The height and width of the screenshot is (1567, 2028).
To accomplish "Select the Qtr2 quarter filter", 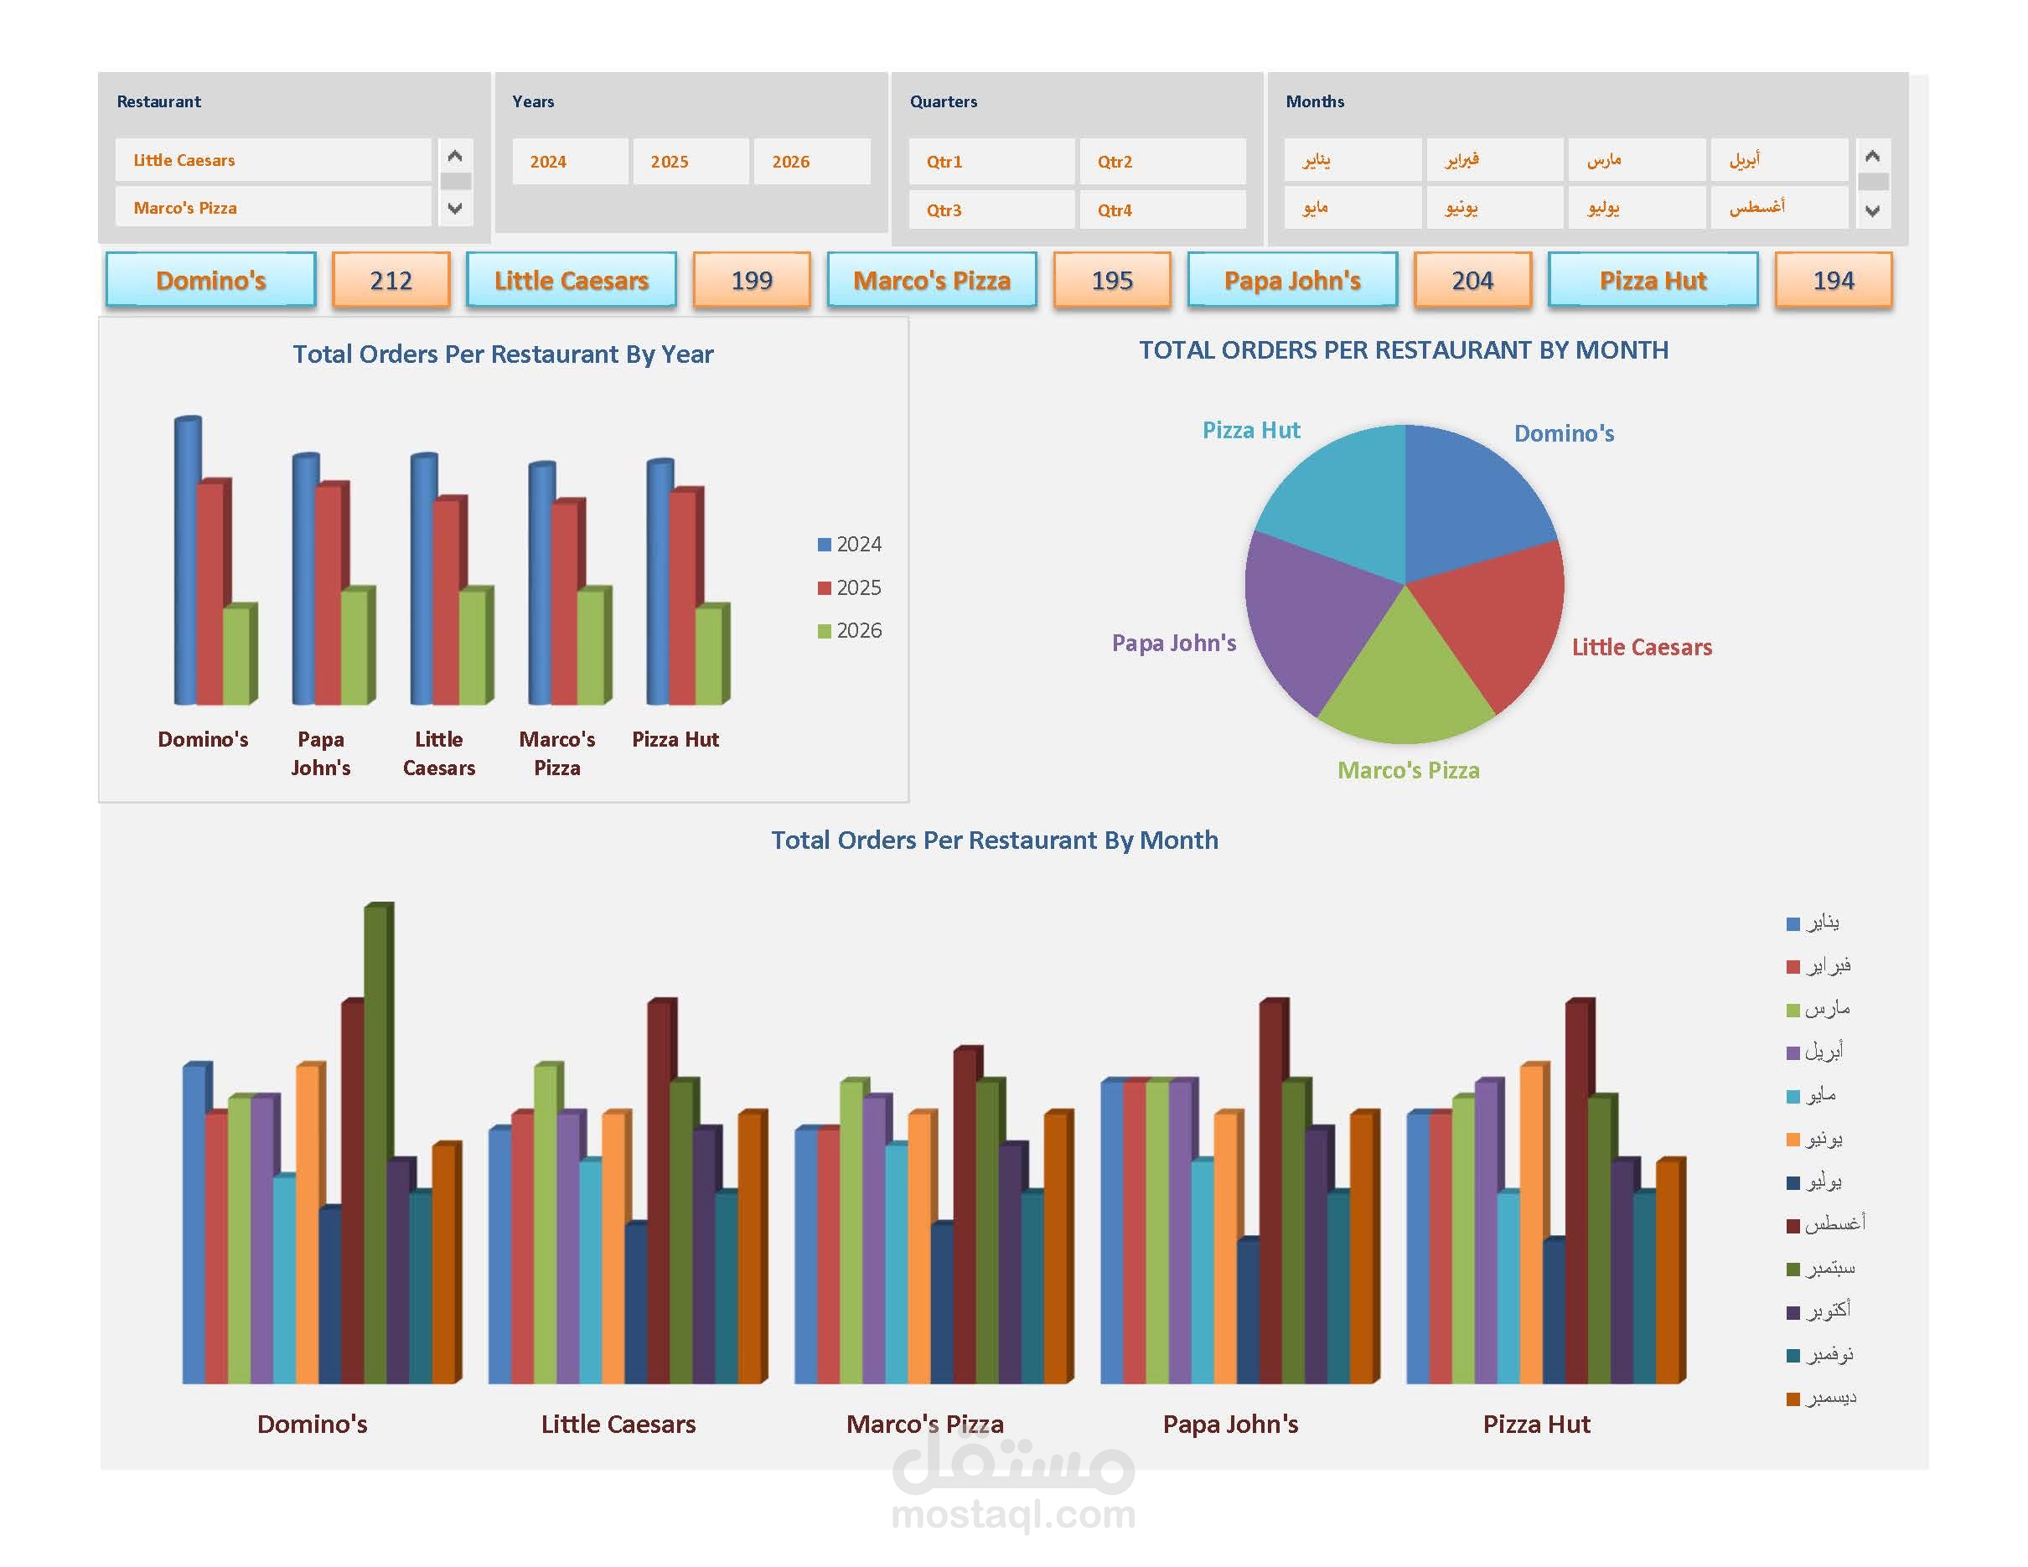I will [1161, 162].
